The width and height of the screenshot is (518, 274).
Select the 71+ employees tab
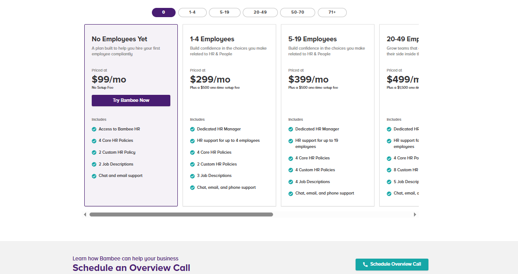pyautogui.click(x=332, y=12)
